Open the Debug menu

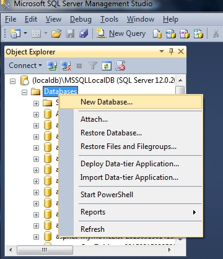[81, 19]
